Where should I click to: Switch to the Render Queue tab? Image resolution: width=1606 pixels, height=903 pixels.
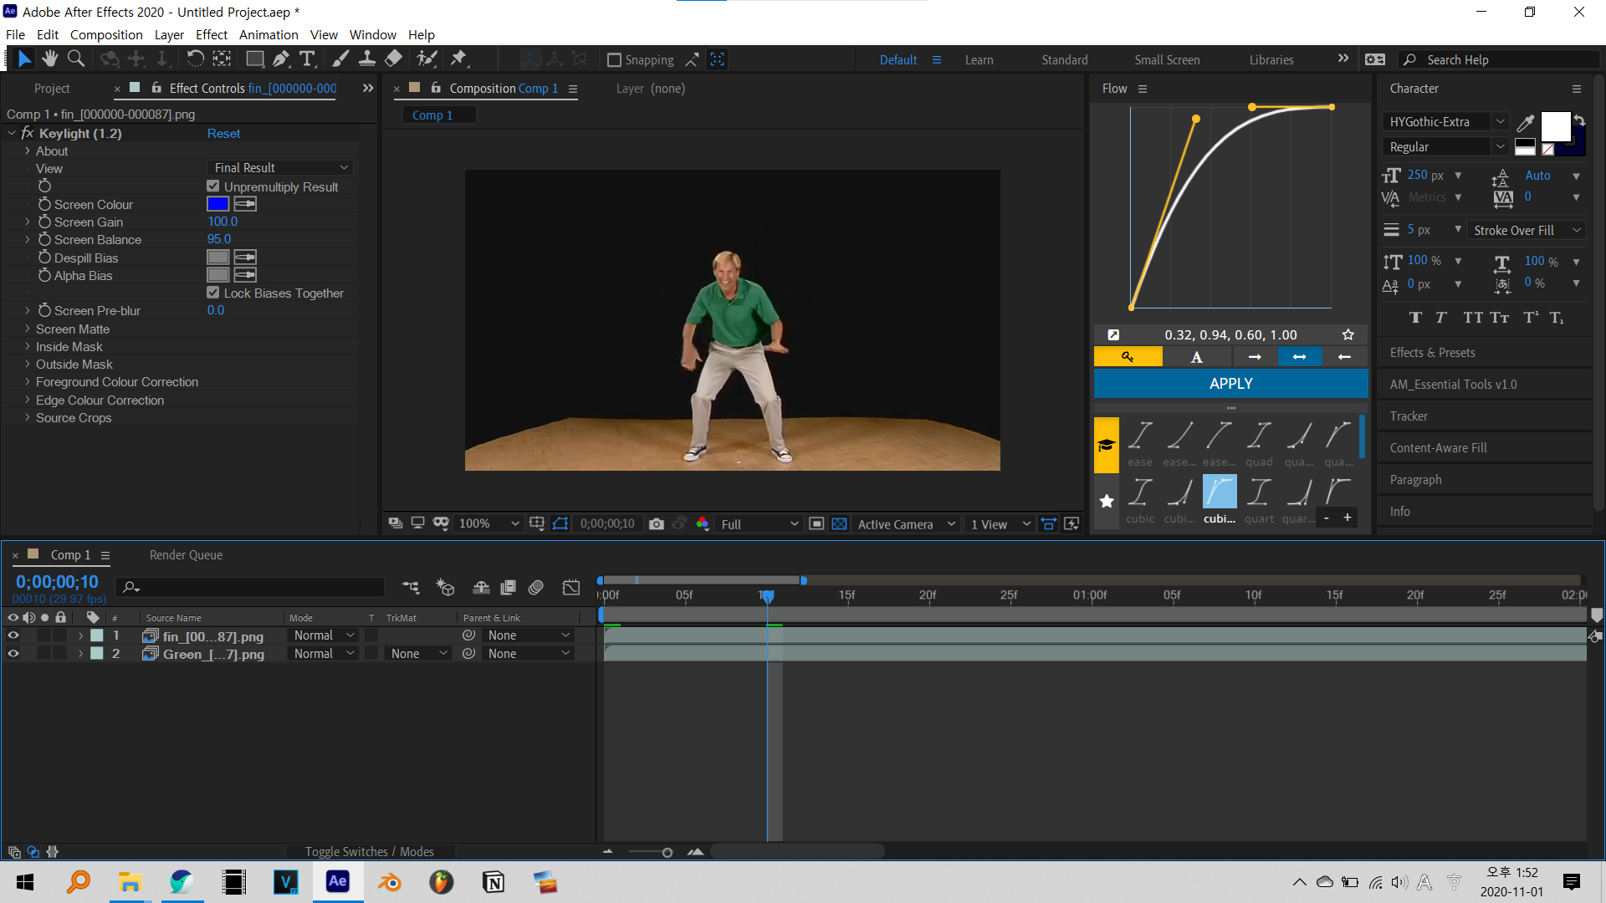coord(186,555)
